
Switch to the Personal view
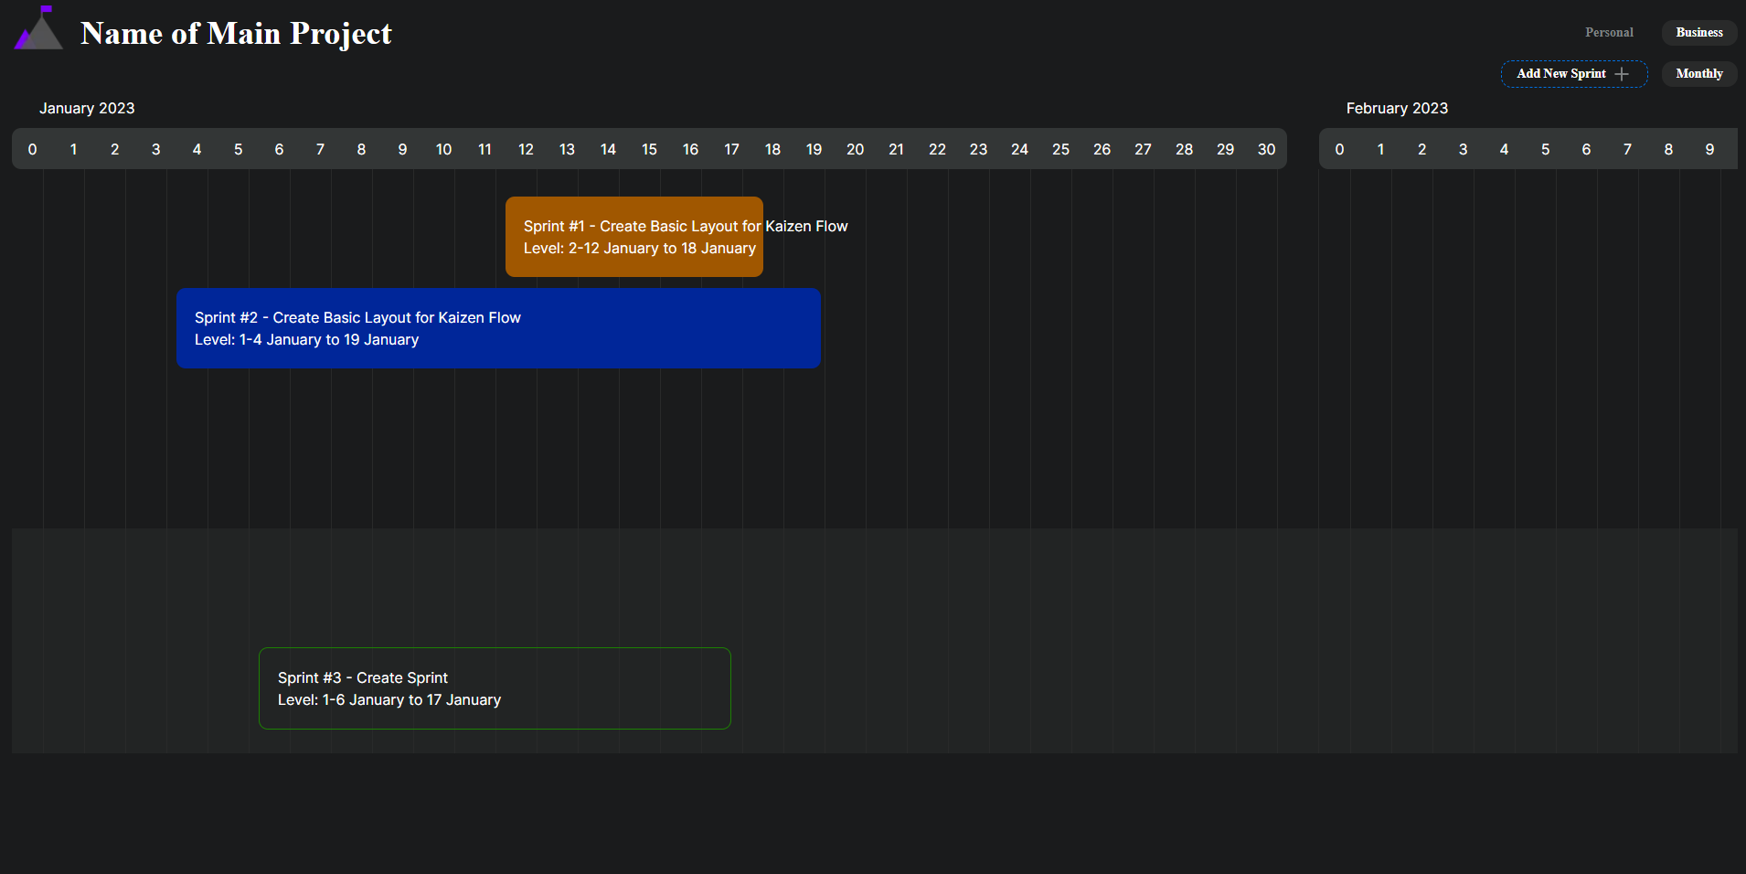click(1609, 32)
